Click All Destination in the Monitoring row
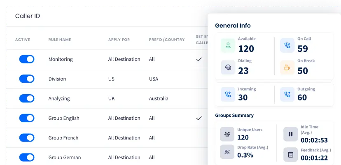 [x=124, y=59]
